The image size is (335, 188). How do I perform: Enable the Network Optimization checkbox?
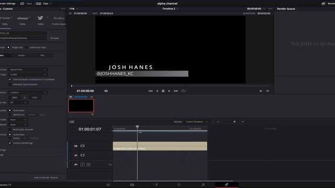(x=10, y=85)
